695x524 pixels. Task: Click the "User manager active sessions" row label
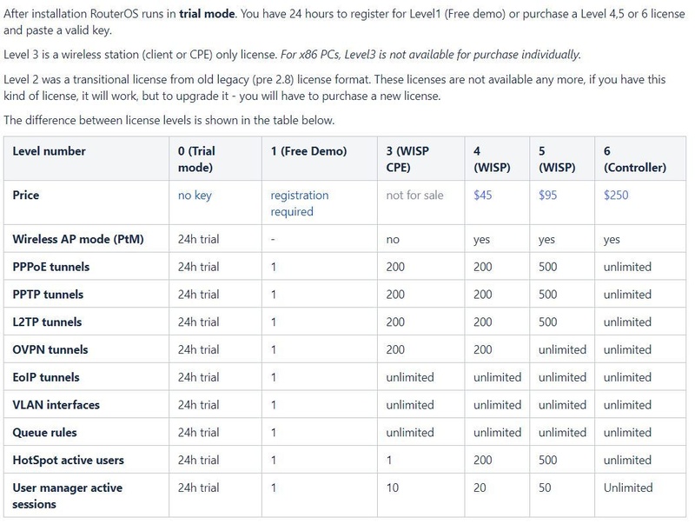point(68,496)
